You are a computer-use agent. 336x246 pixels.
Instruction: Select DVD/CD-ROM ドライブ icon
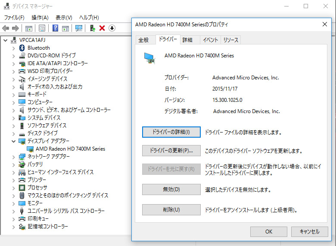[22, 56]
